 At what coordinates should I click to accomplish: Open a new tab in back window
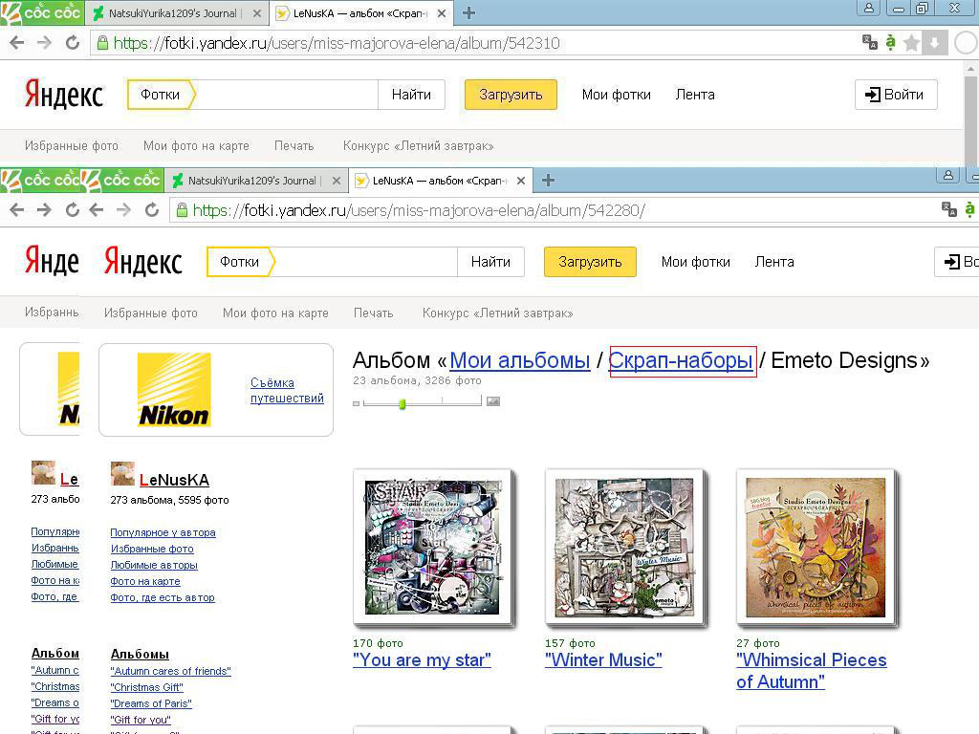pyautogui.click(x=468, y=12)
